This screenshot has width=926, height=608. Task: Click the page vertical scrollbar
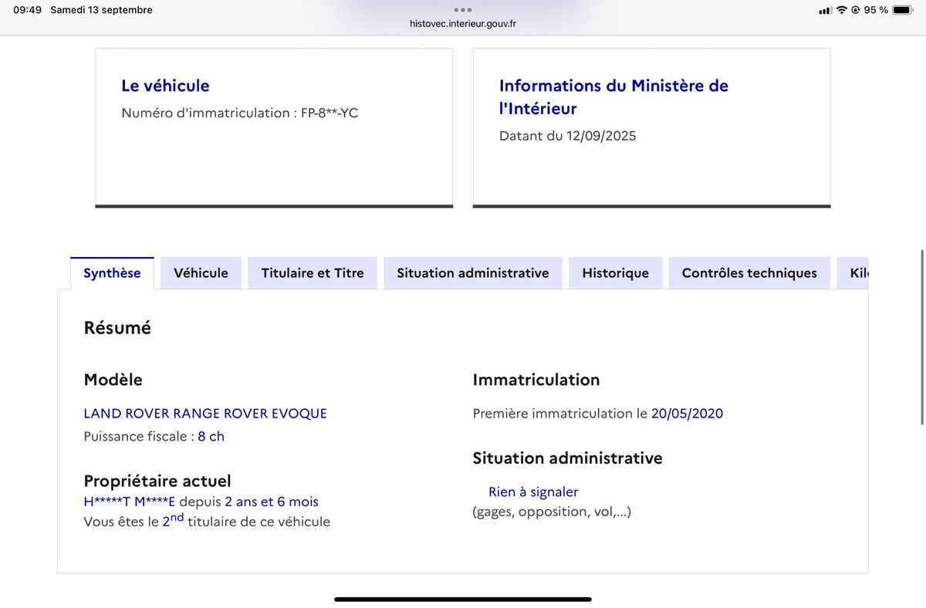[922, 336]
